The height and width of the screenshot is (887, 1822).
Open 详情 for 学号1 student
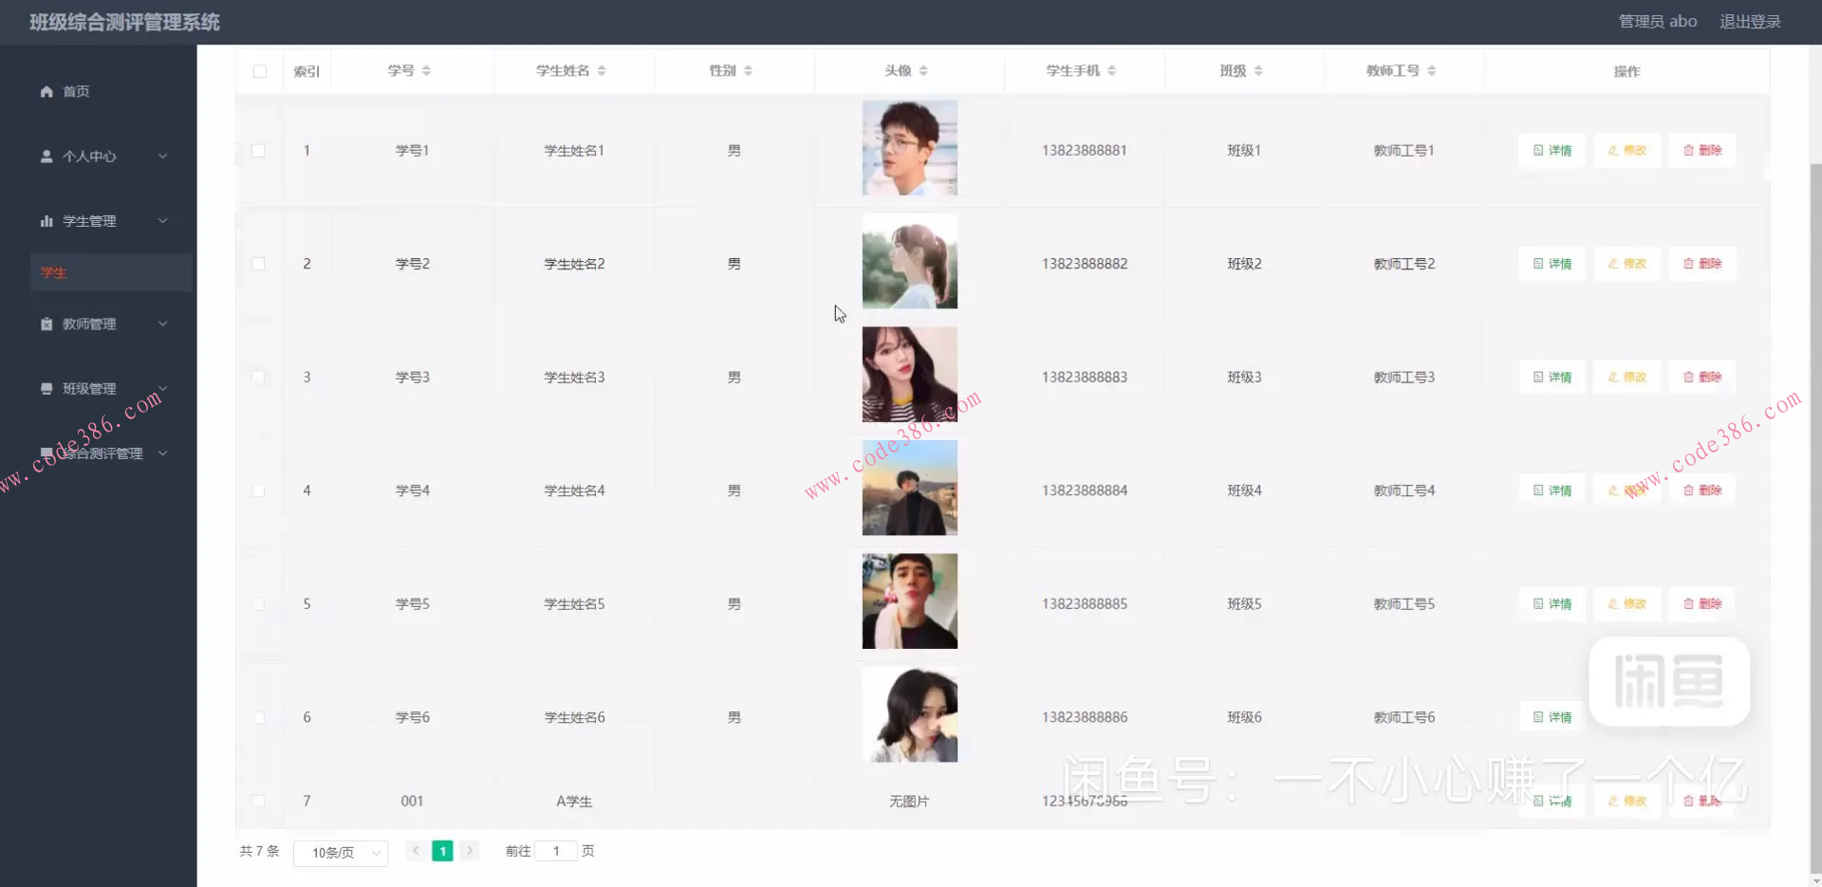(1551, 150)
